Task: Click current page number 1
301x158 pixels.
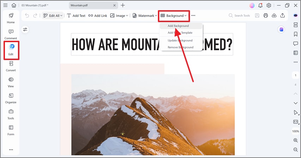Action: 296,75
